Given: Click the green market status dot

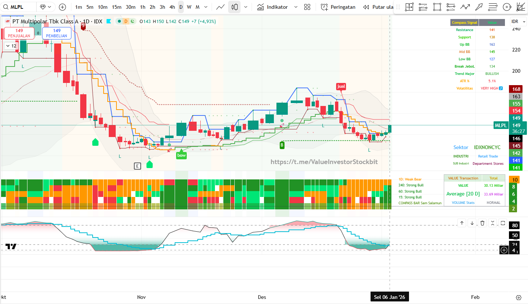Looking at the screenshot, I should (x=119, y=22).
